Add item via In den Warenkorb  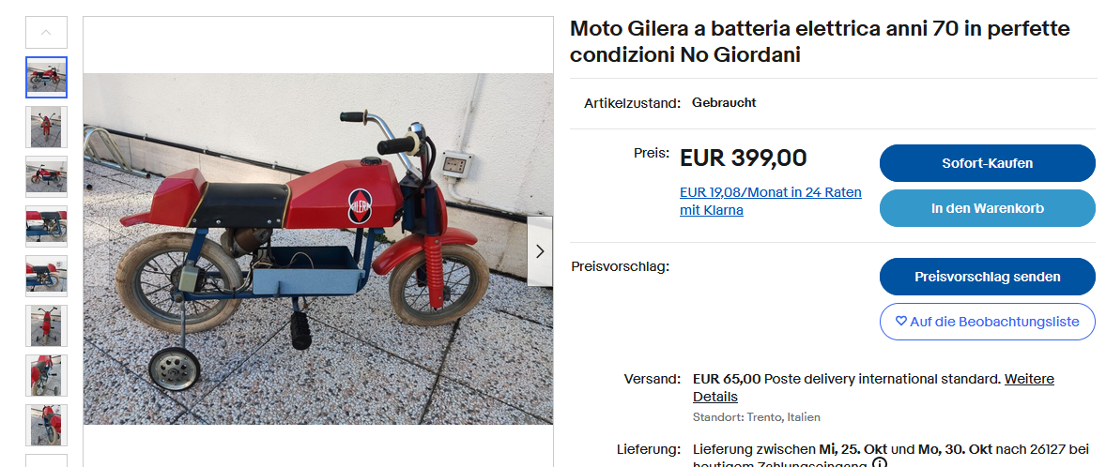pyautogui.click(x=987, y=208)
